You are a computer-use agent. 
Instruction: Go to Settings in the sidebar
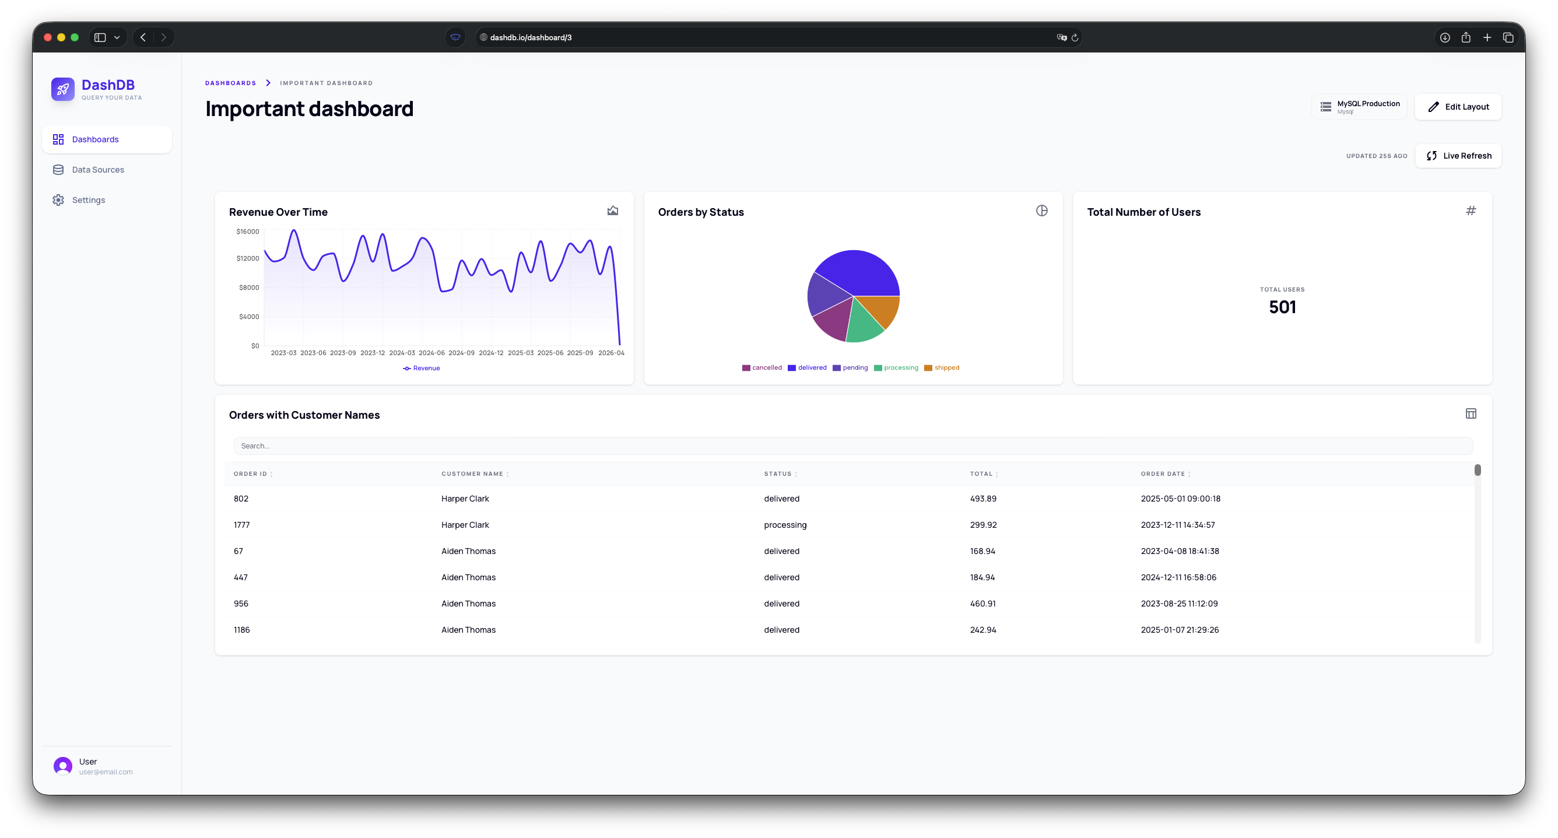[88, 199]
